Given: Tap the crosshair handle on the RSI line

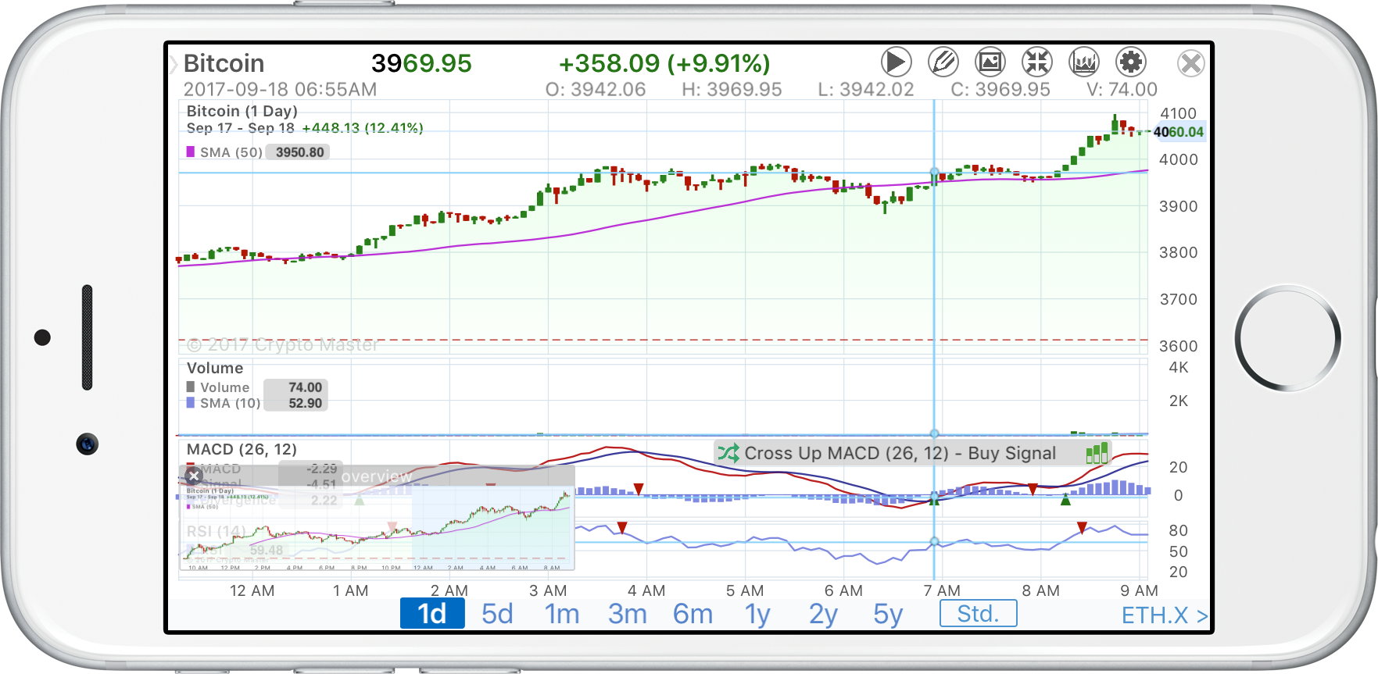Looking at the screenshot, I should tap(934, 541).
